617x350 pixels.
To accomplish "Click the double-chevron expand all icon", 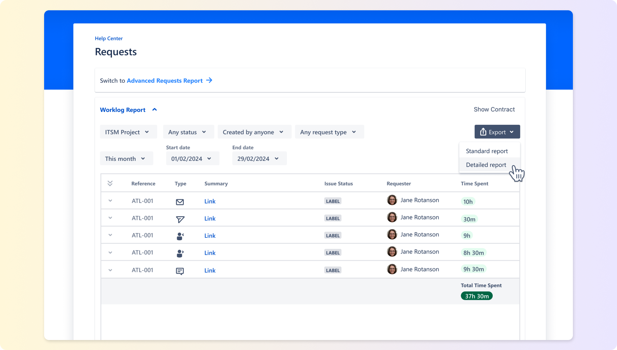I will pyautogui.click(x=110, y=183).
